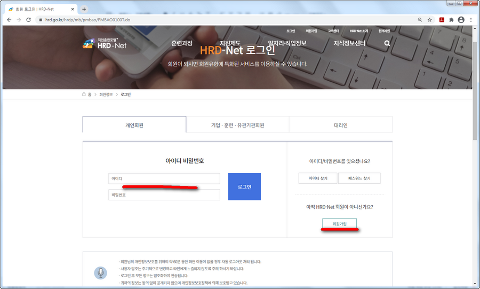Open the 지원제도 menu
This screenshot has height=289, width=480.
230,43
